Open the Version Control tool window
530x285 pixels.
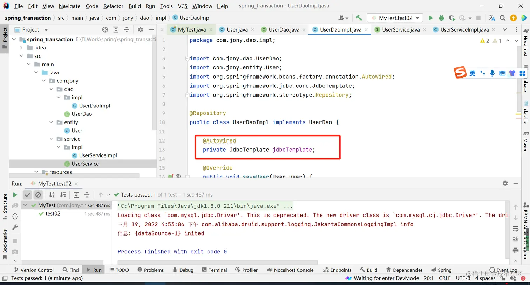(34, 270)
